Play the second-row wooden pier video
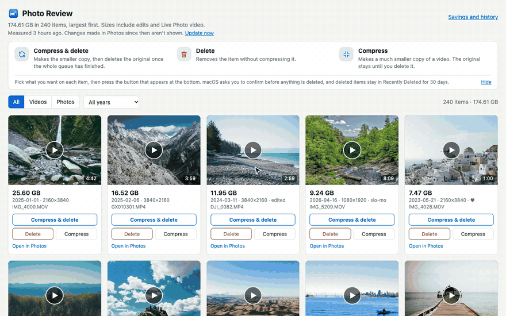Screen dimensions: 506x316 [x=451, y=295]
